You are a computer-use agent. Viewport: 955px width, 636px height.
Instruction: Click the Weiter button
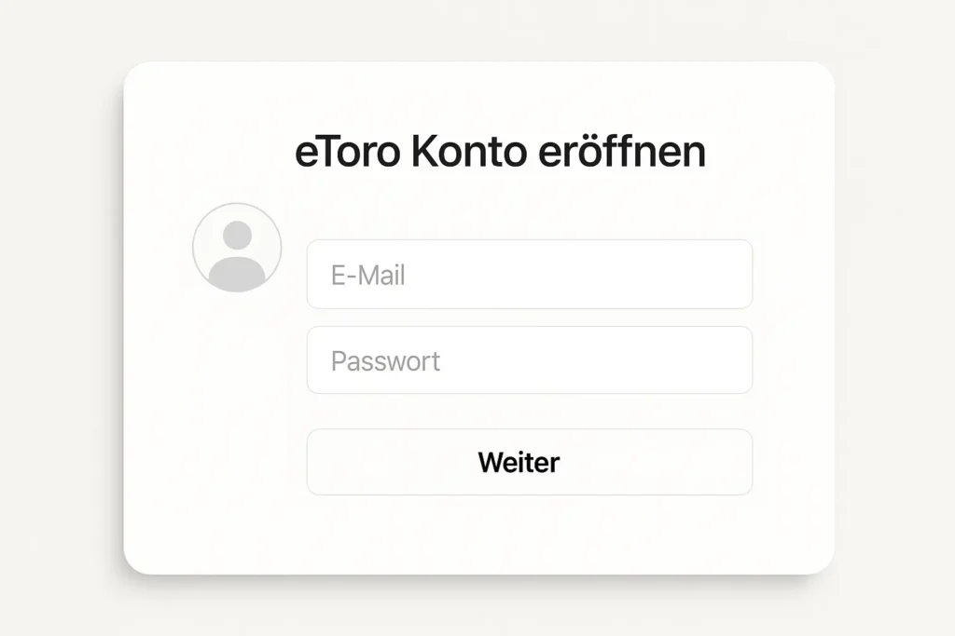(x=529, y=462)
